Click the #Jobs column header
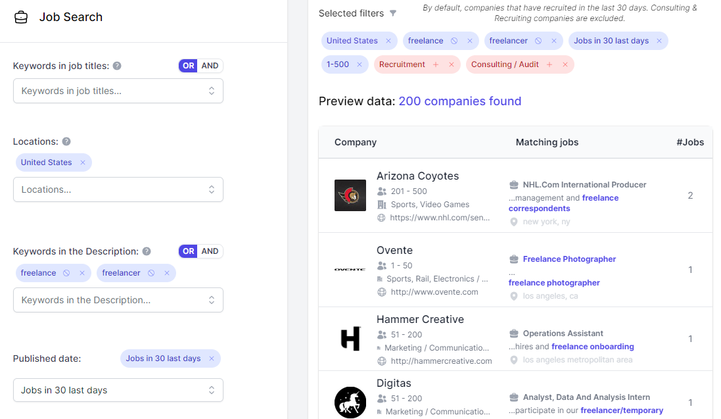Image resolution: width=721 pixels, height=419 pixels. pos(689,142)
